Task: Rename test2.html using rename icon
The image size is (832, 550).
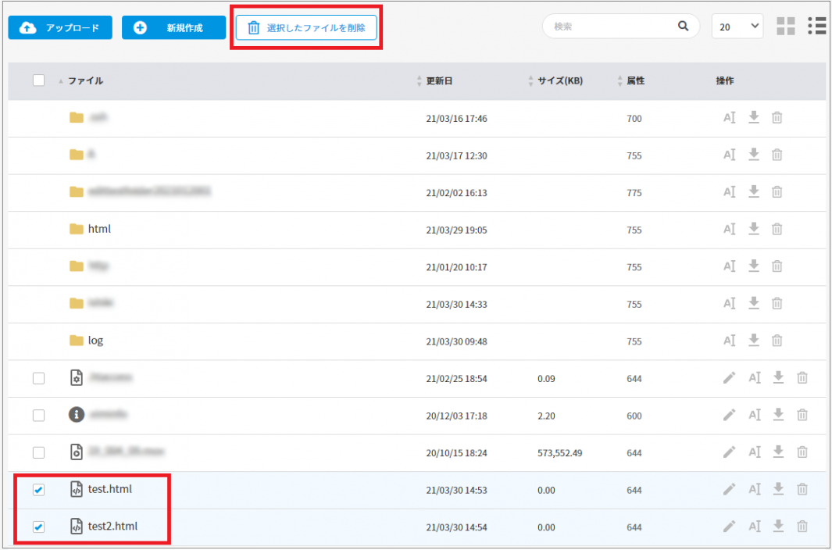Action: pos(754,527)
